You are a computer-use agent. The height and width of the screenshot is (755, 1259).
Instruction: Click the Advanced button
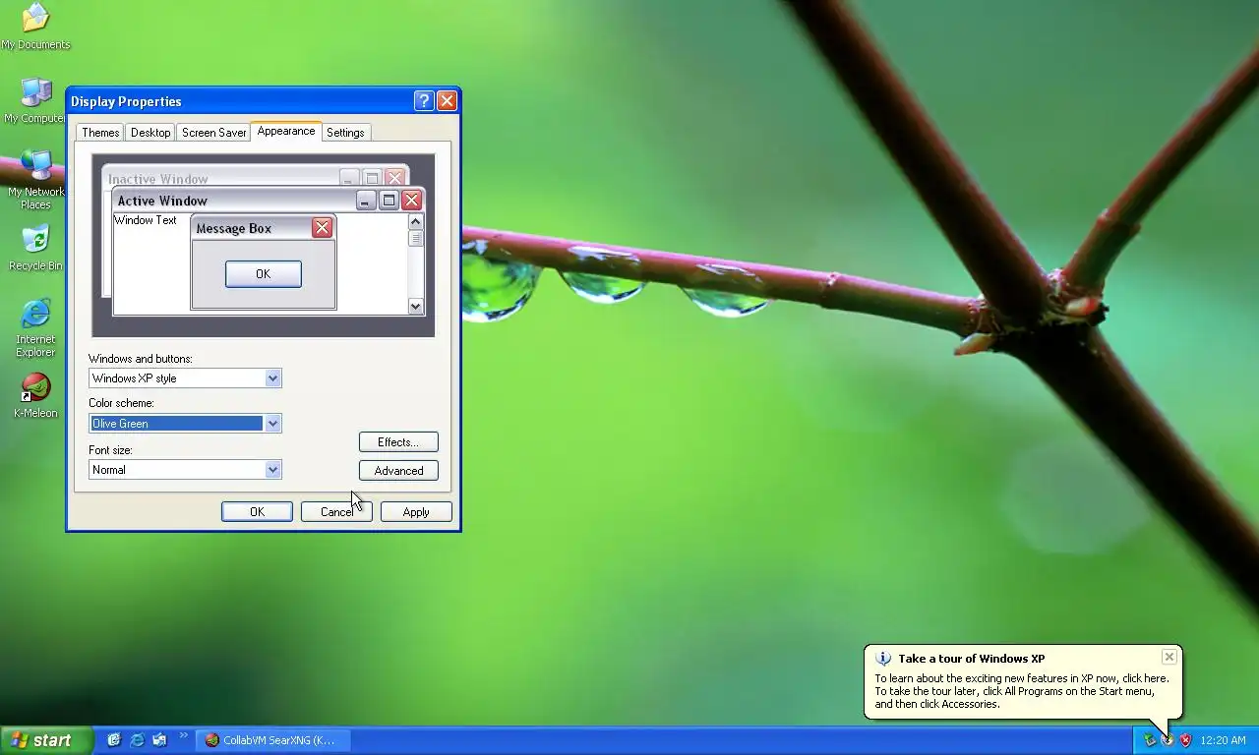(398, 471)
